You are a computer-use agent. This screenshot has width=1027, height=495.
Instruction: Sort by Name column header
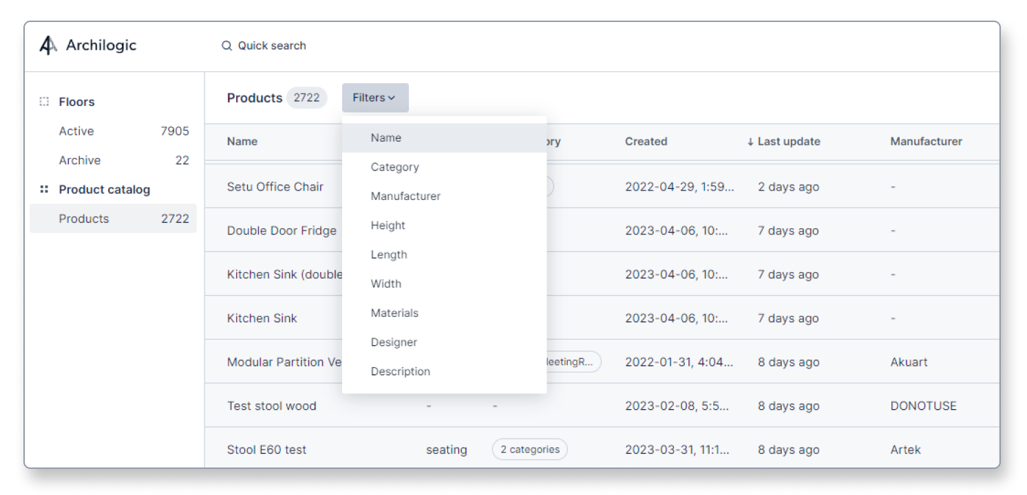242,142
